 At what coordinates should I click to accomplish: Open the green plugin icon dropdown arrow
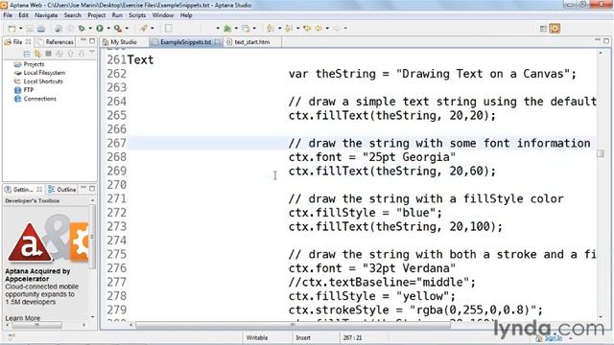pyautogui.click(x=236, y=28)
